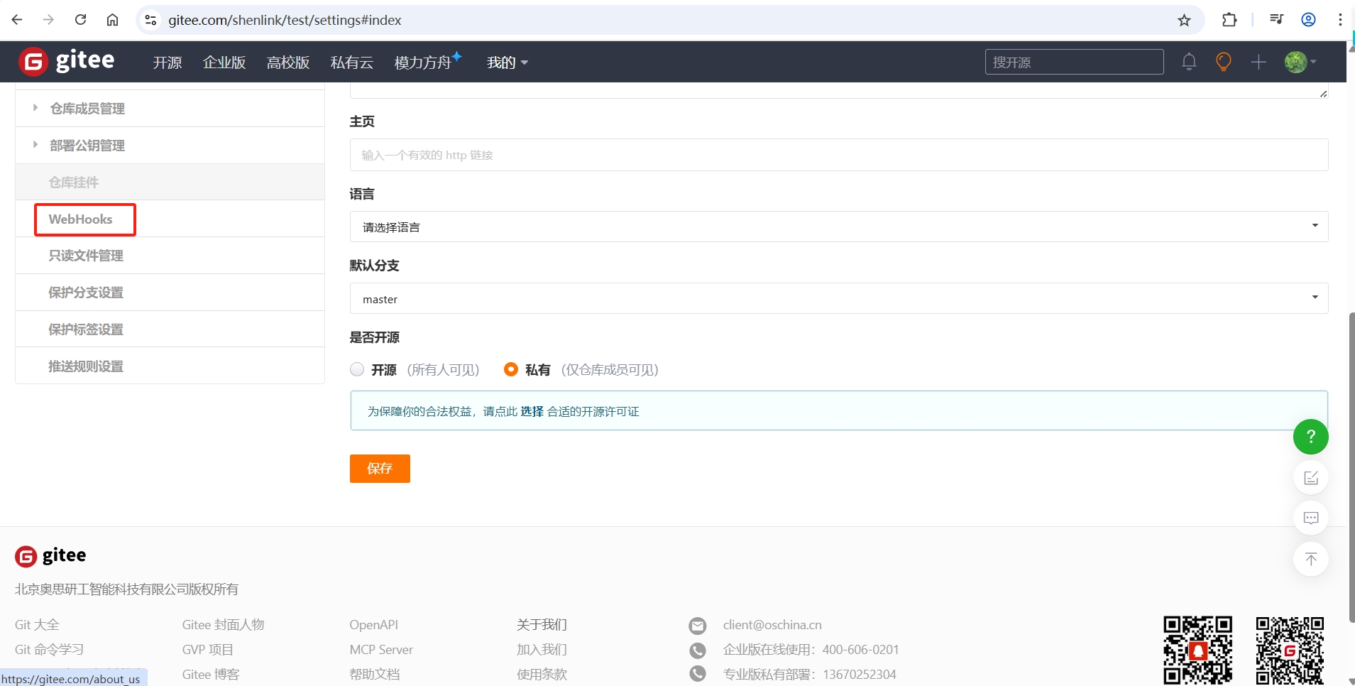The height and width of the screenshot is (686, 1355).
Task: Click the 选择 license link in the notice
Action: (x=531, y=411)
